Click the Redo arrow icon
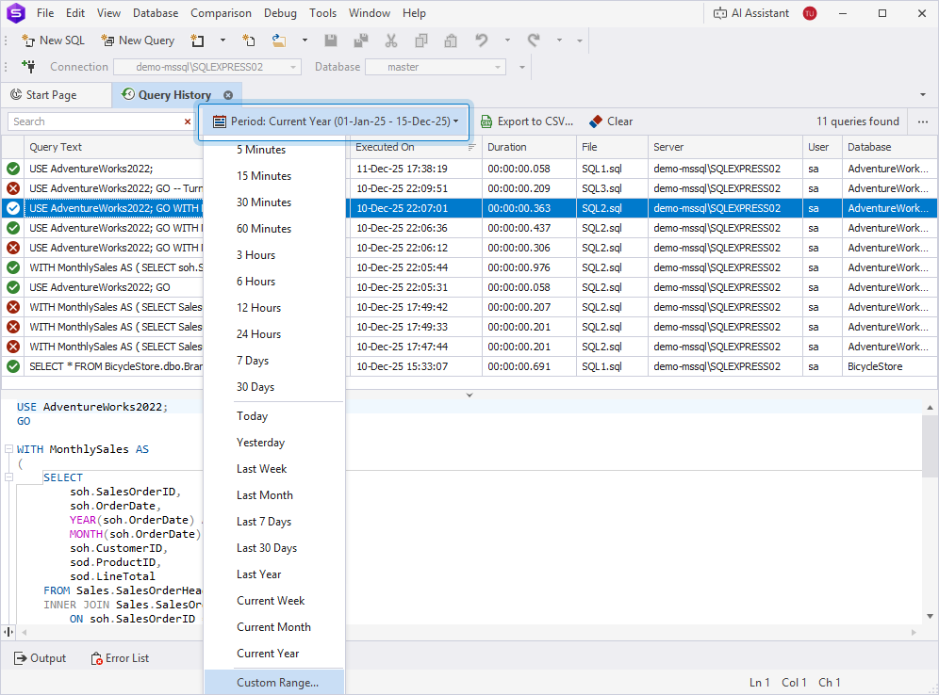 click(x=534, y=40)
